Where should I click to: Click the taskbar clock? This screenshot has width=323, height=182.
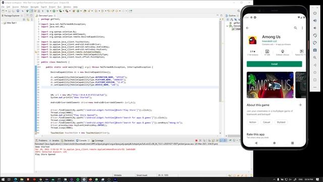pyautogui.click(x=309, y=179)
